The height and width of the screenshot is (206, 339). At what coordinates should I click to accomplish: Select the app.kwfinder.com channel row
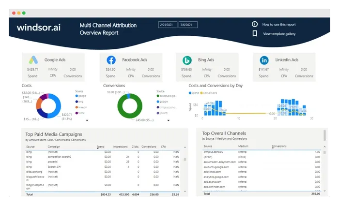coord(262,187)
